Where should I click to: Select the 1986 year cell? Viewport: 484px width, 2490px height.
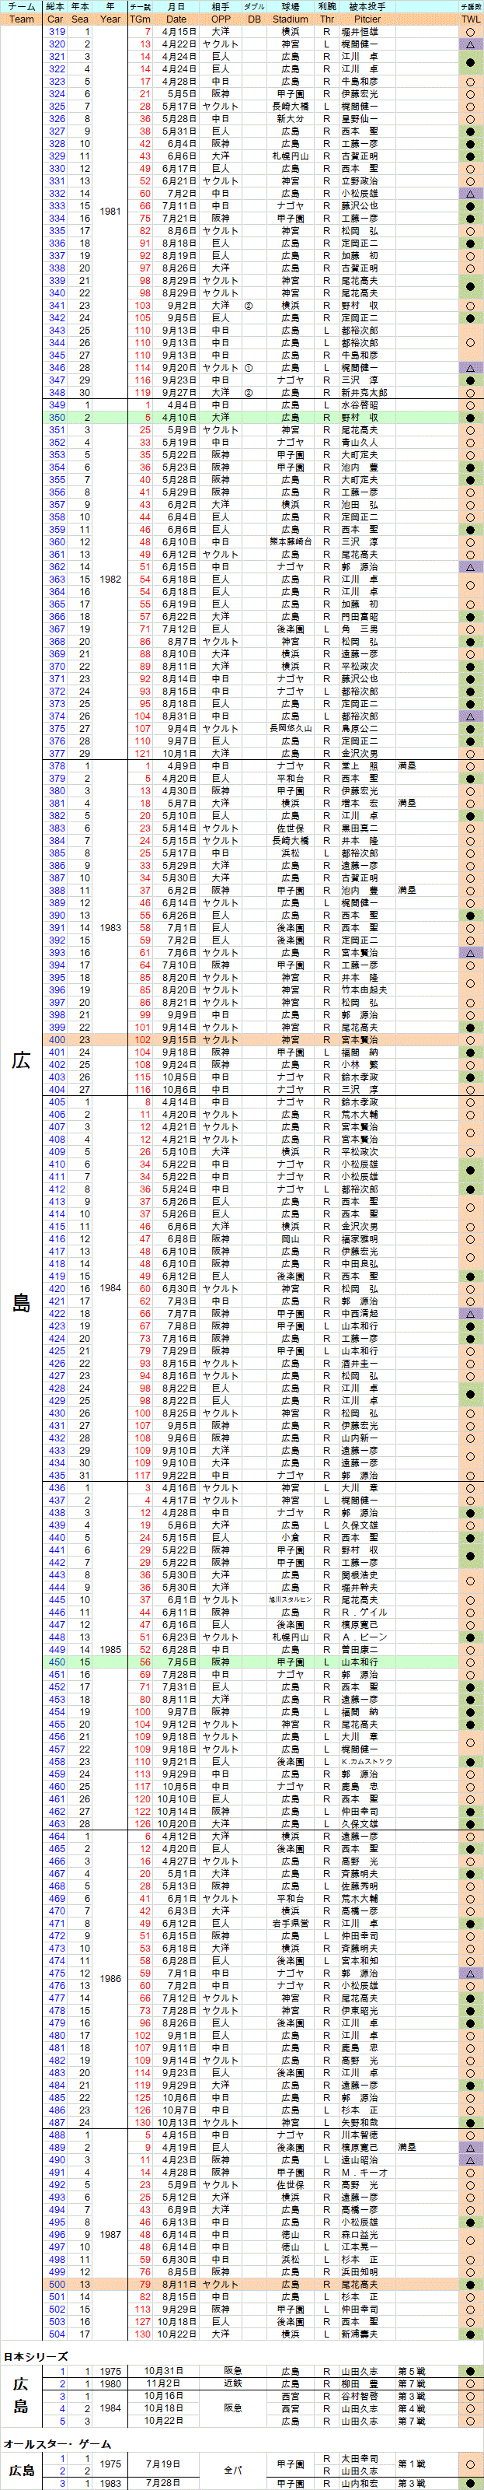pyautogui.click(x=110, y=1979)
